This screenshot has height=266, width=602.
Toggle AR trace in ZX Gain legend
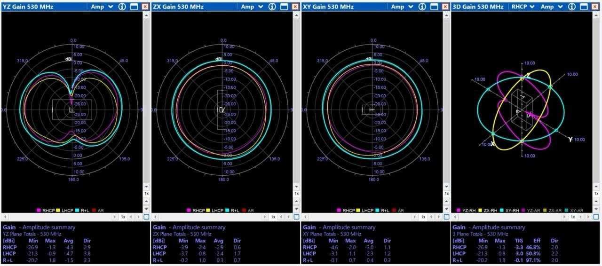pyautogui.click(x=248, y=211)
